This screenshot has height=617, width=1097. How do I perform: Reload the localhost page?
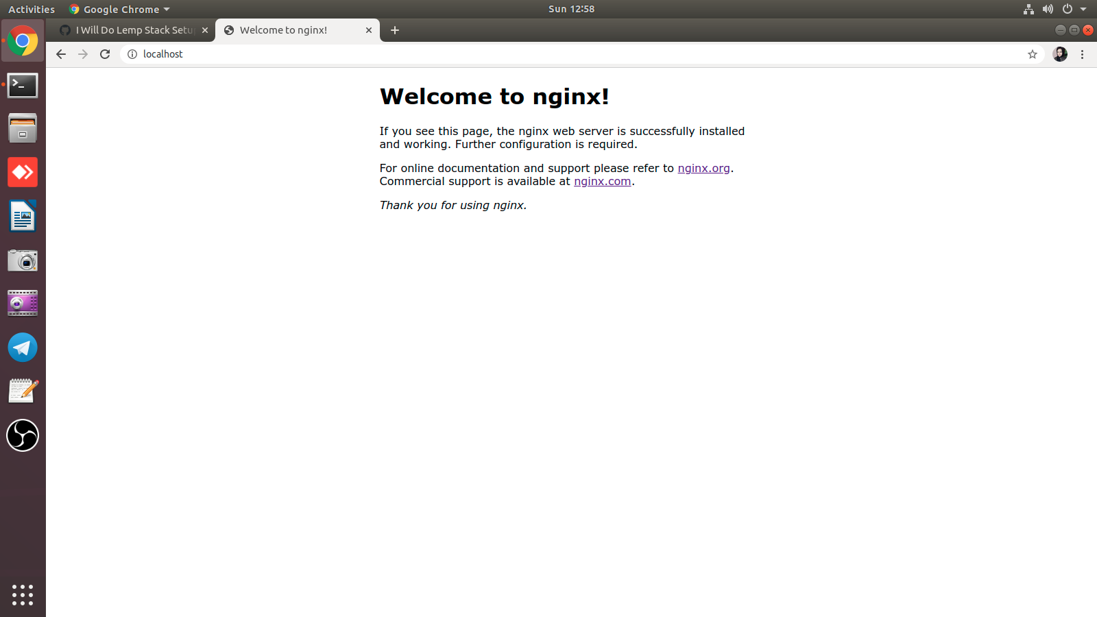click(x=105, y=54)
